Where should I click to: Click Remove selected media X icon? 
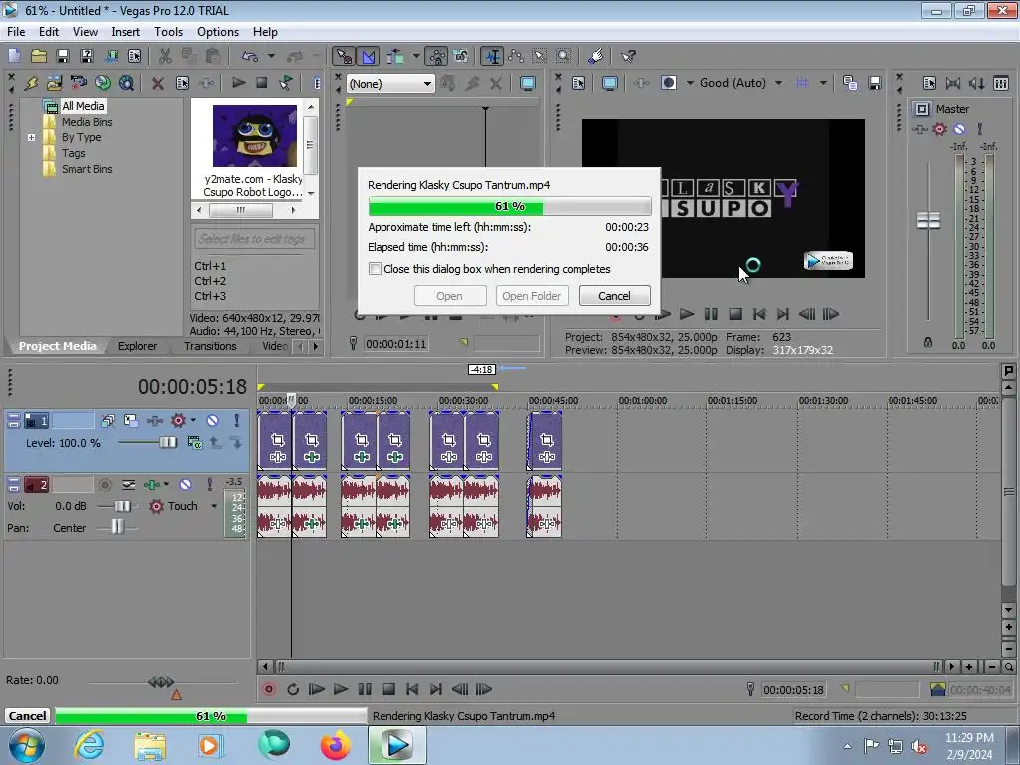pos(157,83)
